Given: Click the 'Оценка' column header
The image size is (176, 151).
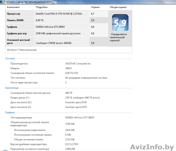Looking at the screenshot, I should (95, 7).
